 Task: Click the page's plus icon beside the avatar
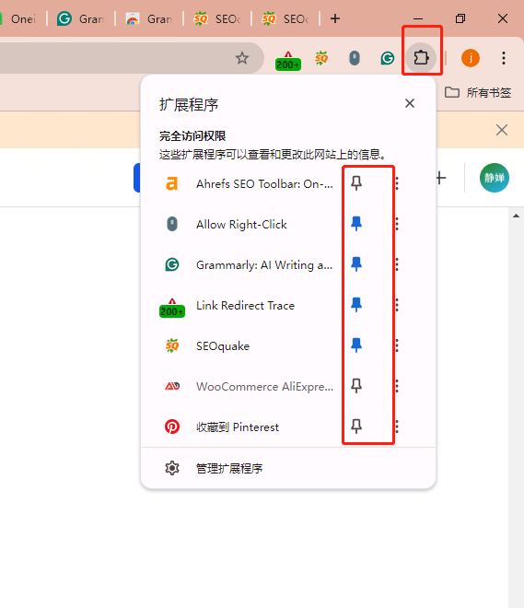point(441,179)
